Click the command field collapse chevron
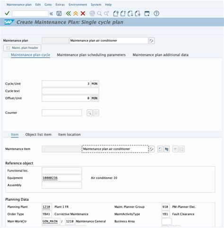The image size is (224, 228). (x=51, y=14)
